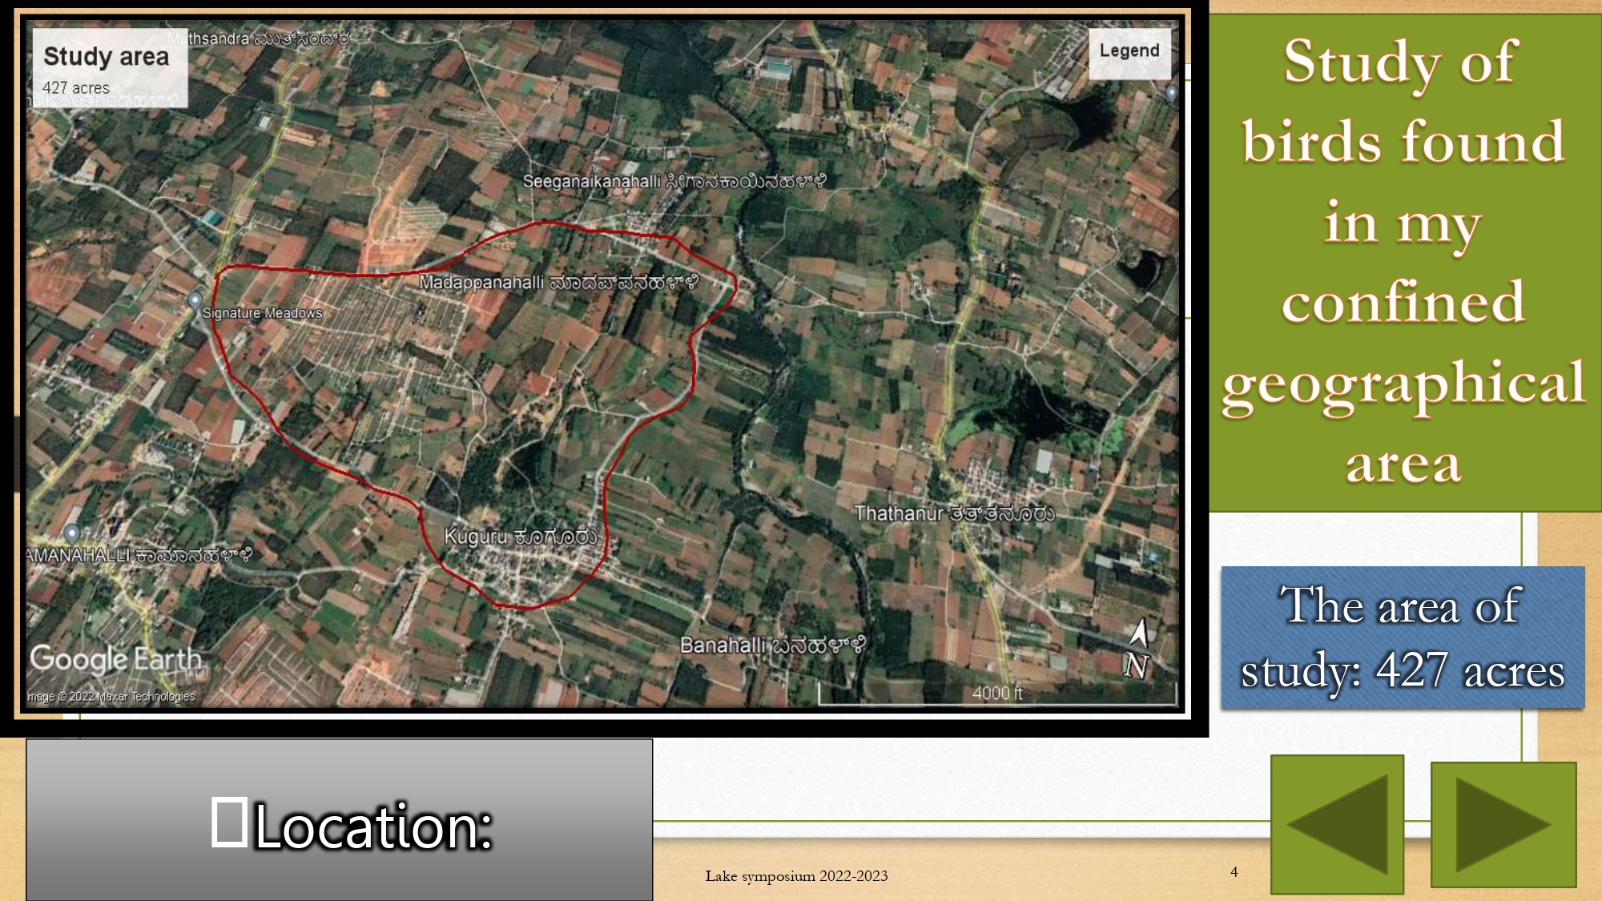Screen dimensions: 1602x901
Task: Click the next slide right arrow button
Action: pyautogui.click(x=1503, y=824)
